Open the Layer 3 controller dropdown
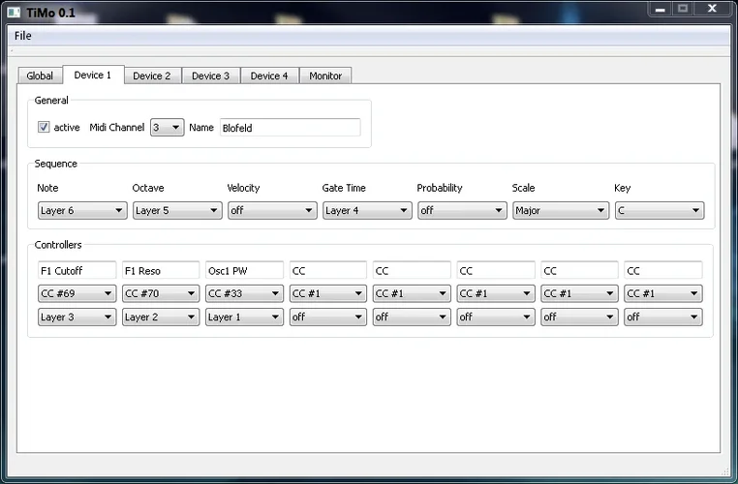 coord(77,318)
